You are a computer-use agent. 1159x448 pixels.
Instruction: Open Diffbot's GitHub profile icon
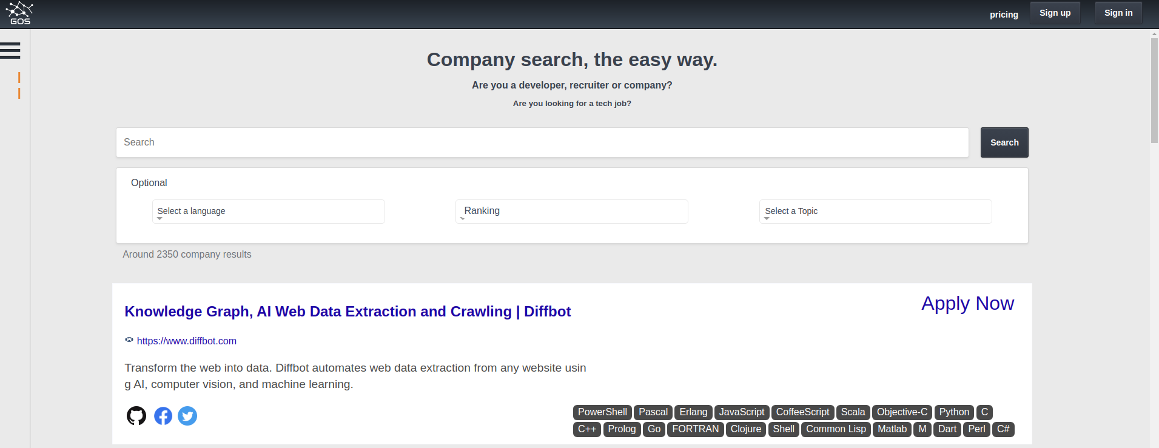(x=136, y=416)
